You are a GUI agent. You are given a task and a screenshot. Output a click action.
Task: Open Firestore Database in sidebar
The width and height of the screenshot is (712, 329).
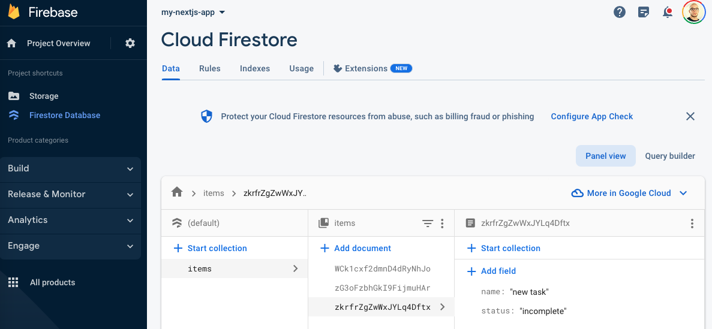[x=64, y=115]
